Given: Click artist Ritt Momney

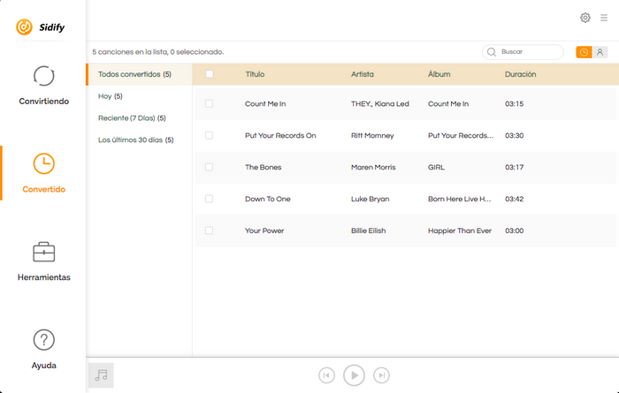Looking at the screenshot, I should (x=372, y=136).
